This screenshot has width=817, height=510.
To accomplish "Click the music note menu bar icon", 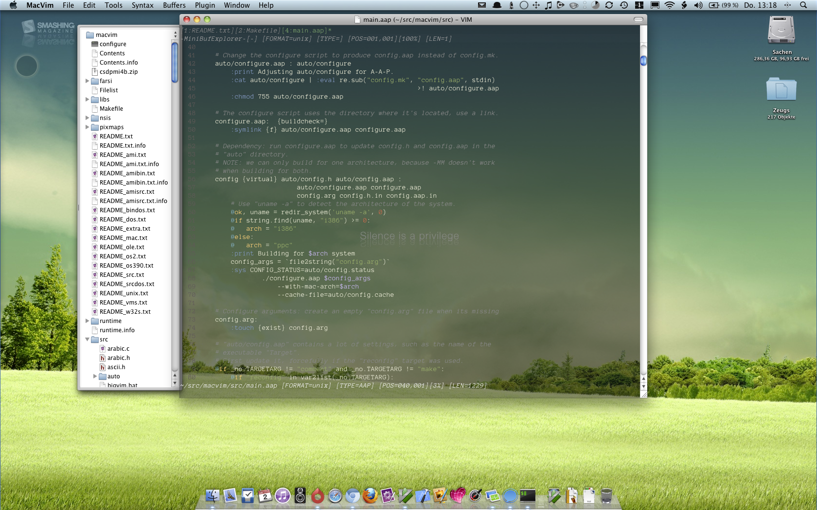I will point(548,5).
